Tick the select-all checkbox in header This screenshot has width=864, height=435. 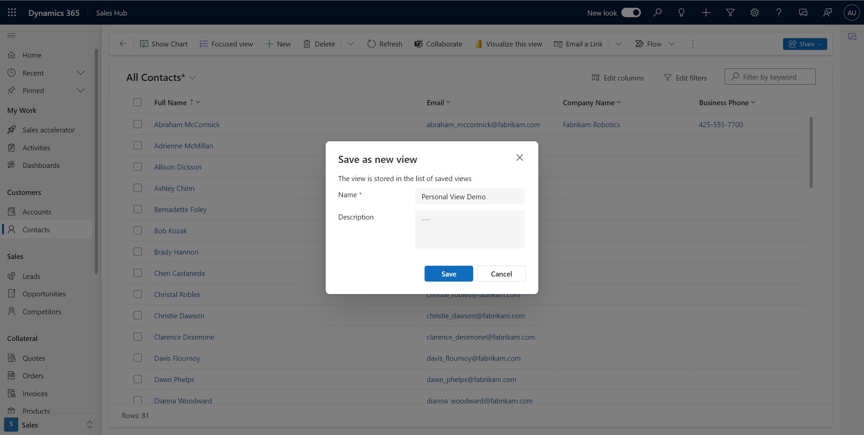click(x=137, y=102)
